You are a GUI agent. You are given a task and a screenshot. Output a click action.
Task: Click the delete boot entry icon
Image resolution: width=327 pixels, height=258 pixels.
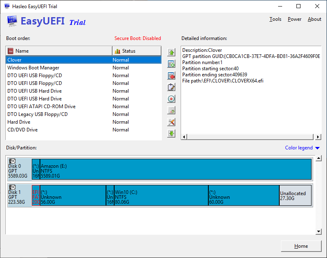[171, 76]
